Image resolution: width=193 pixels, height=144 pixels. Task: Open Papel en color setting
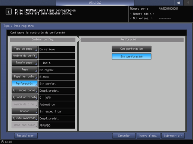pos(25,76)
